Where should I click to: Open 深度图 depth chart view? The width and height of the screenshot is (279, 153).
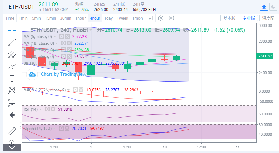[x=268, y=18]
